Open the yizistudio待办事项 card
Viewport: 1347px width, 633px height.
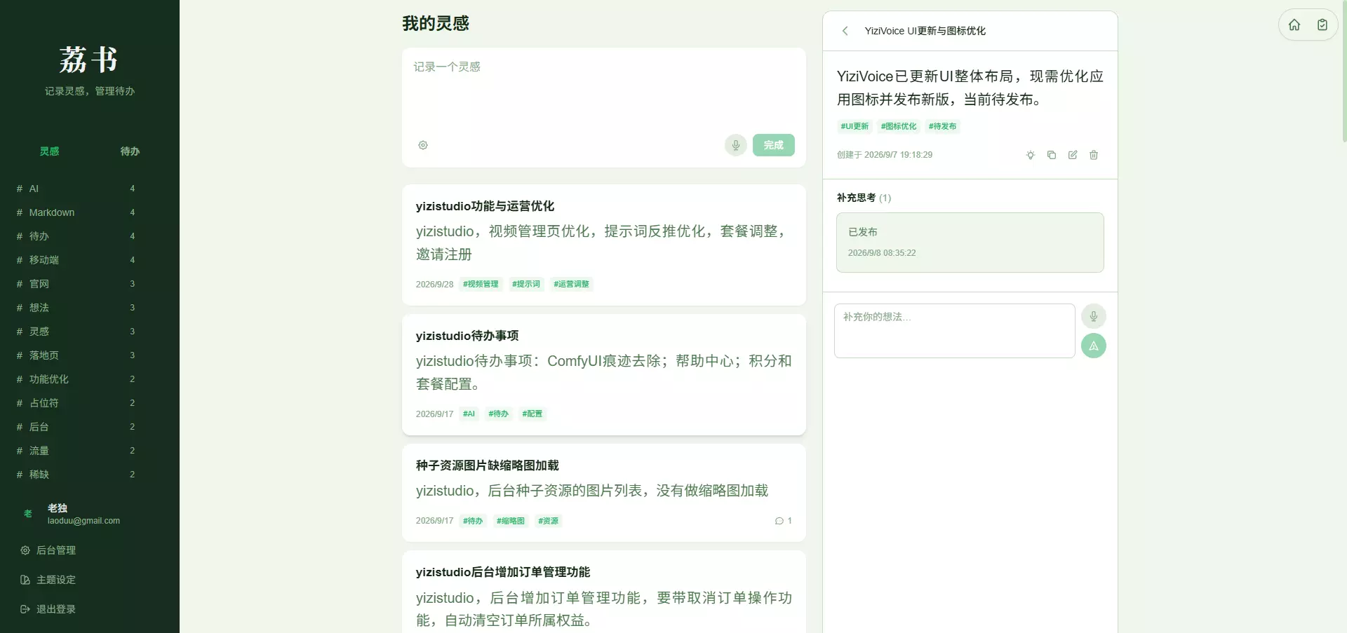tap(604, 374)
